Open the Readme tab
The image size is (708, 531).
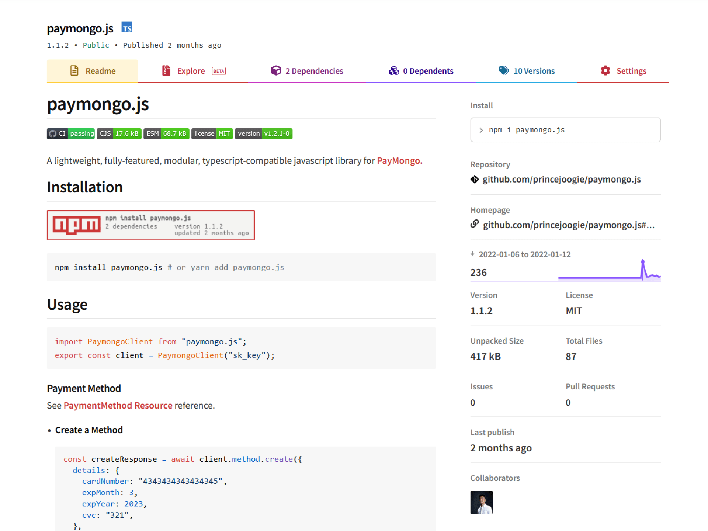click(92, 71)
